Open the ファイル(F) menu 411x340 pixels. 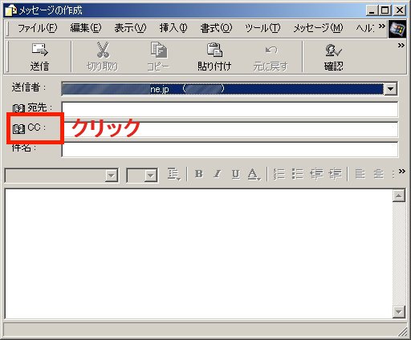click(x=37, y=28)
